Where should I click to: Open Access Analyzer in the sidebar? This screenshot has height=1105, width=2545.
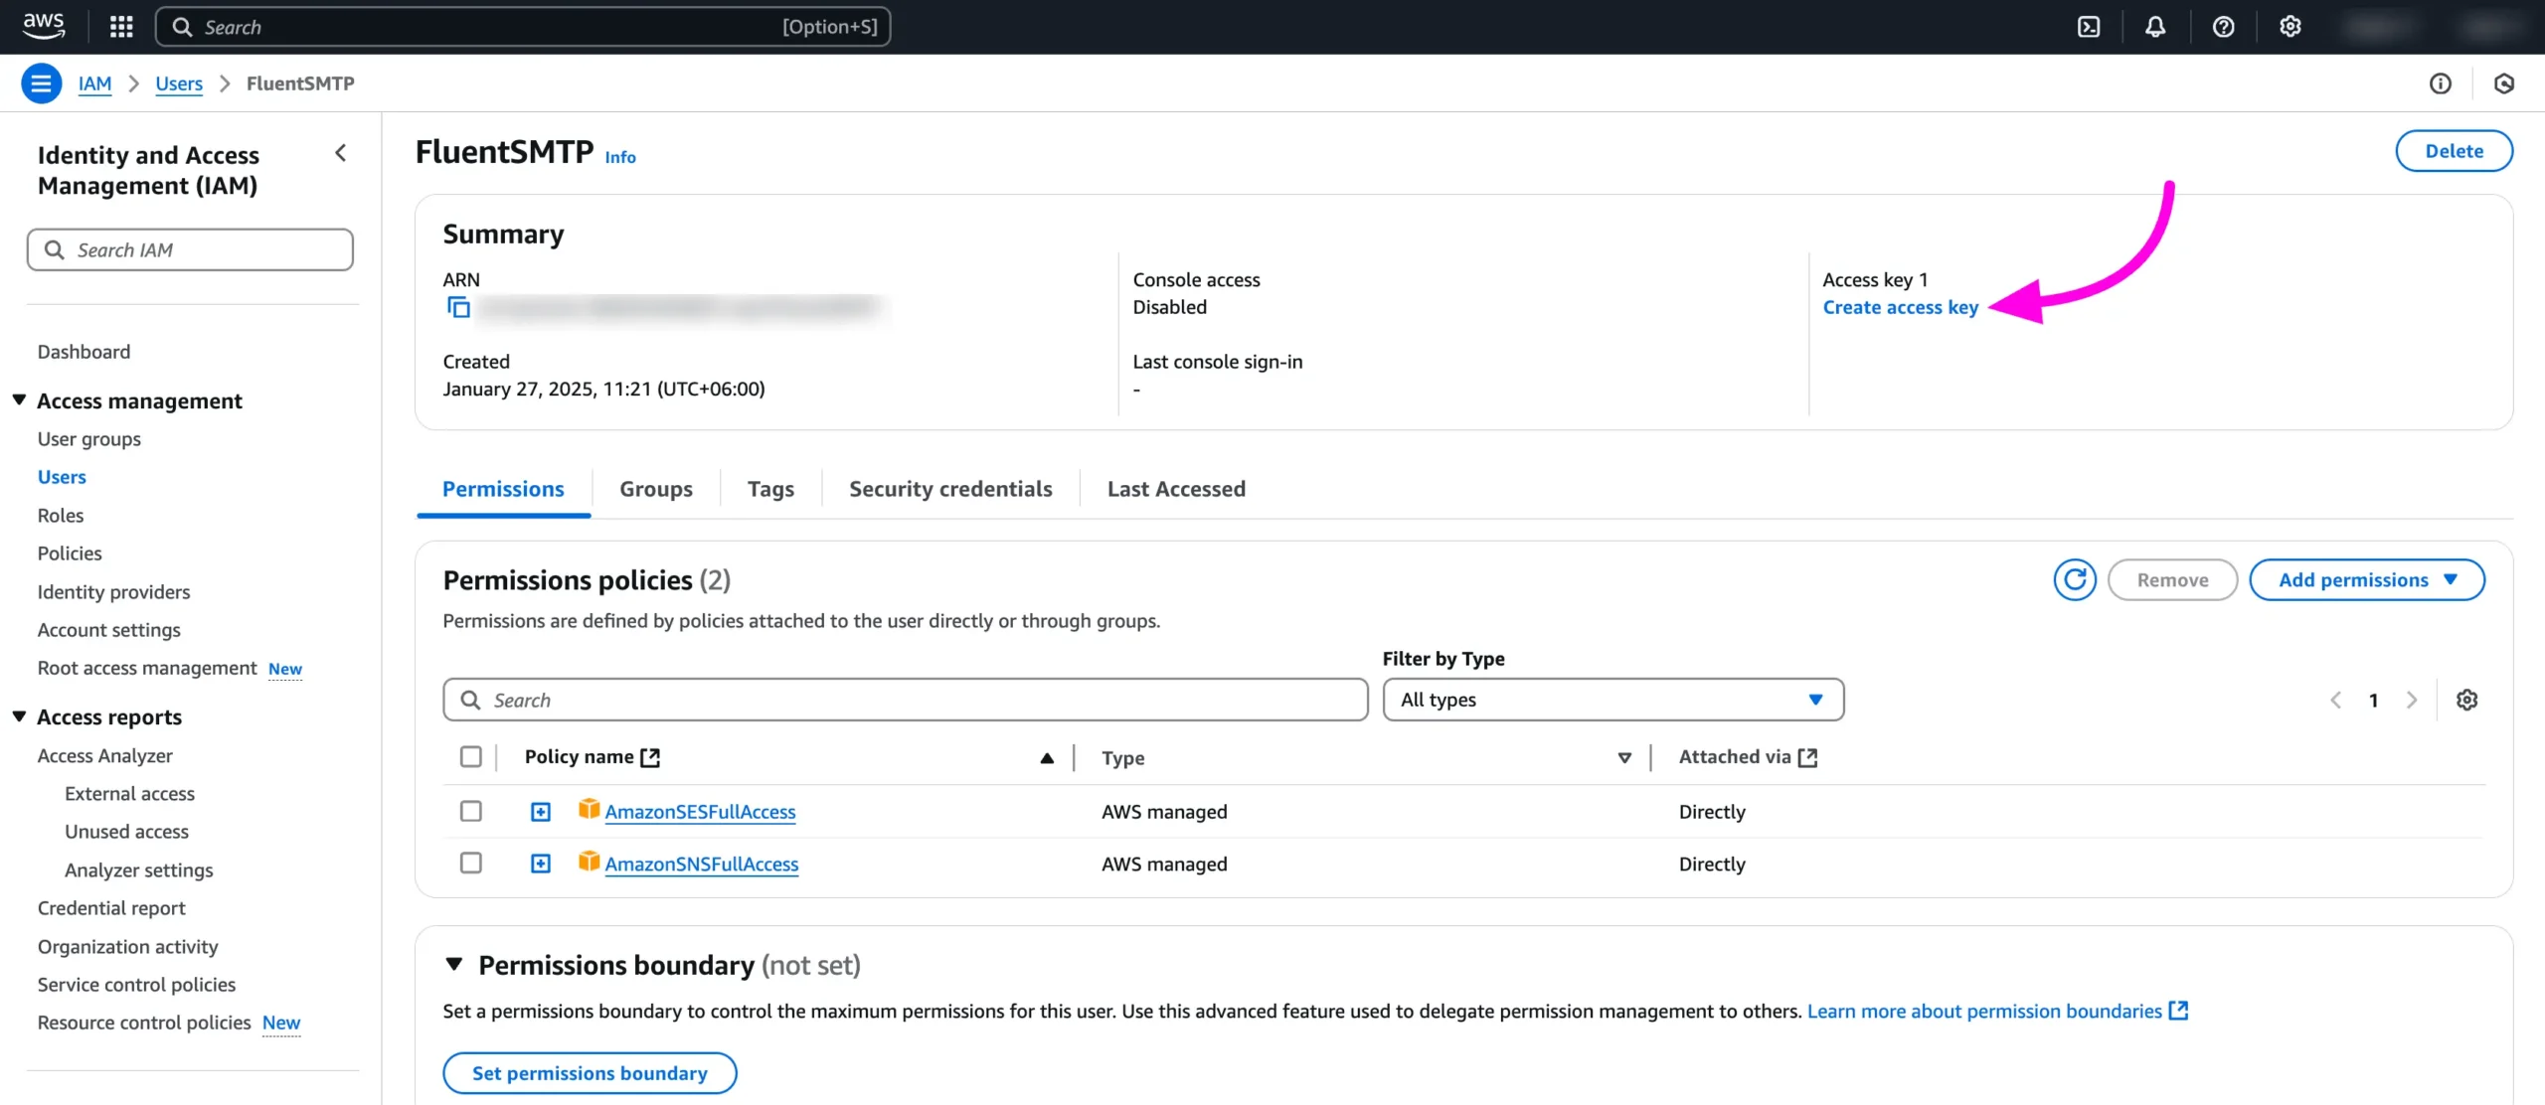[104, 755]
